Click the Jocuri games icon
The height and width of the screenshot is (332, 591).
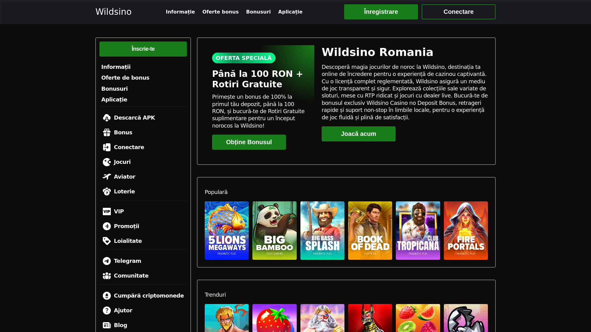point(107,162)
